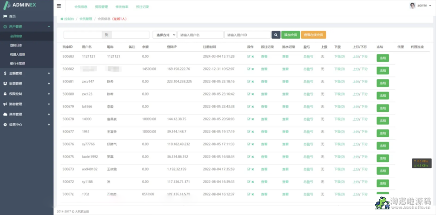Click the flag icon next to 首页

click(5, 17)
